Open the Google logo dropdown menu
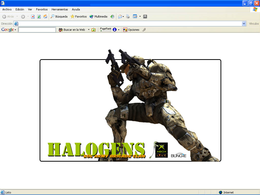Viewport: 260px width, 195px height. pos(9,30)
